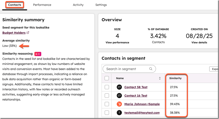Click View details under created date
The width and height of the screenshot is (219, 119).
[x=199, y=43]
